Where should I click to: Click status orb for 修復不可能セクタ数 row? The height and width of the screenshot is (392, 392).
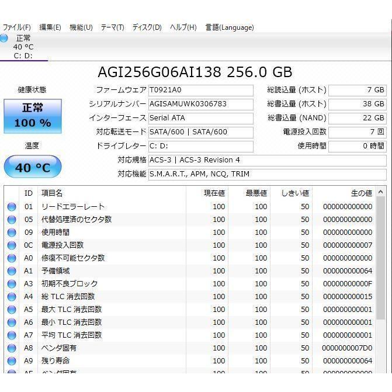(12, 258)
